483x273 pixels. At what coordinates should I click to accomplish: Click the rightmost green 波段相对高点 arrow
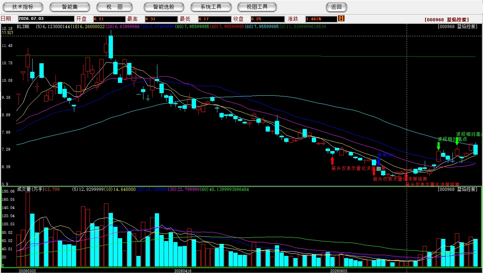pyautogui.click(x=457, y=141)
